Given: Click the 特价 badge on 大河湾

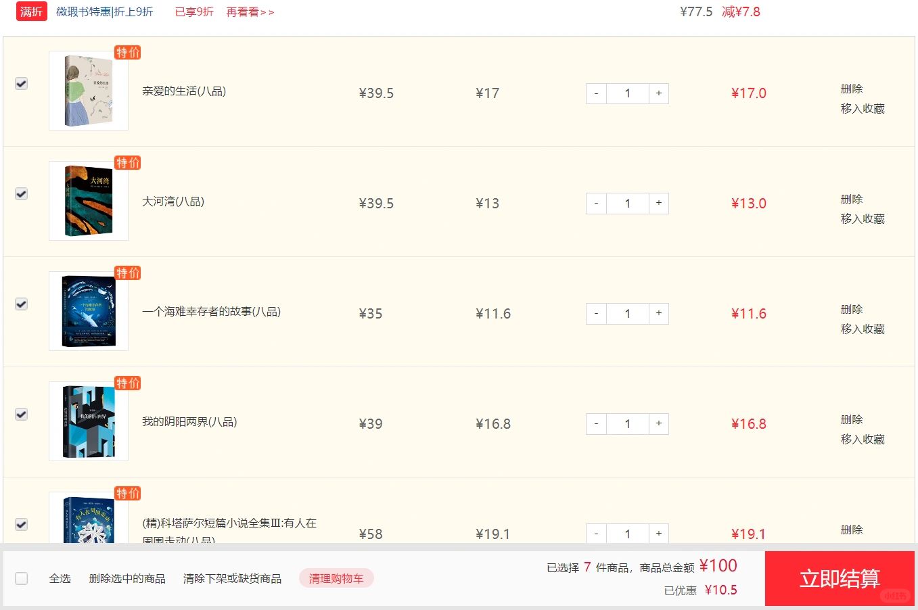Looking at the screenshot, I should [x=127, y=163].
